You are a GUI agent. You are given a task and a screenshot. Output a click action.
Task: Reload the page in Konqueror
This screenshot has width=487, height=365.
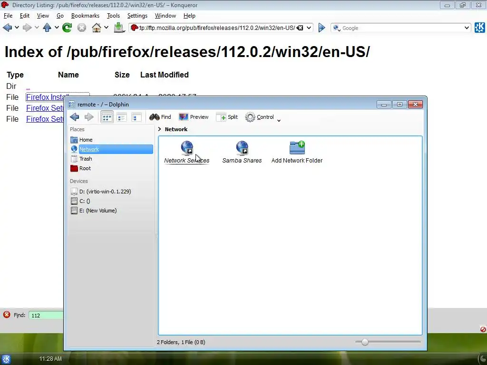67,28
